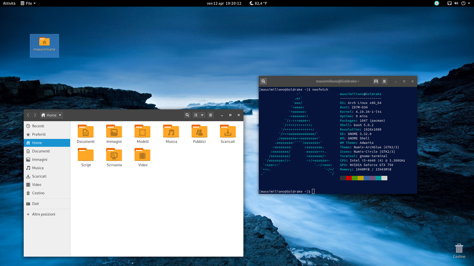Click the power icon in the top bar

pos(463,3)
